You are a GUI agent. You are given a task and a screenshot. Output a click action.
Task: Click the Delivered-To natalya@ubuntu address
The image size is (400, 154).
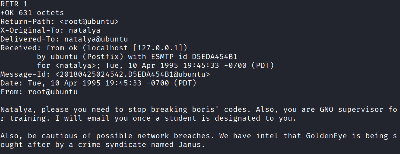(96, 39)
